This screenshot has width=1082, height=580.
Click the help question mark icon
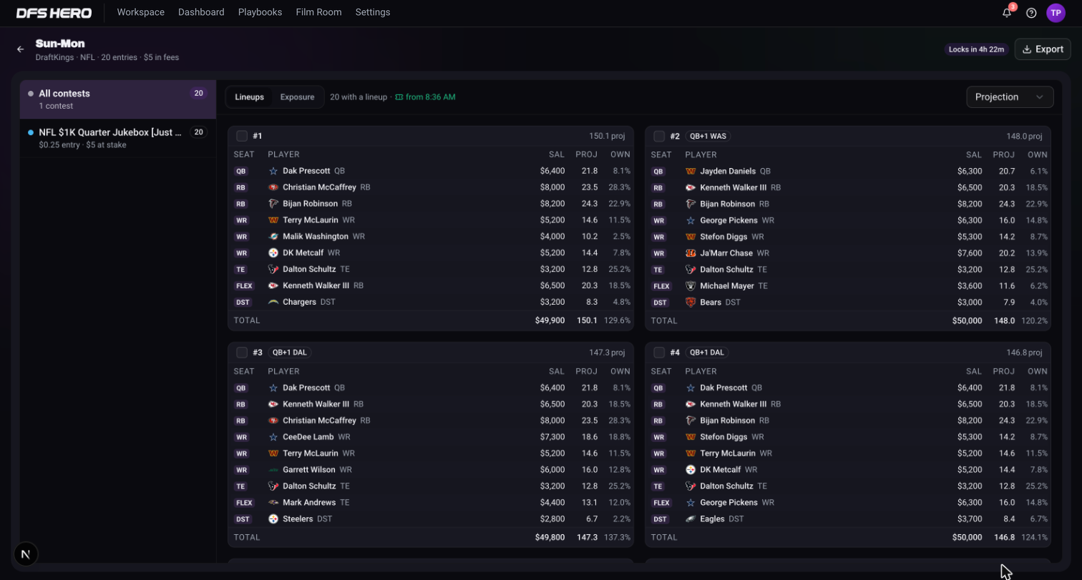1031,13
